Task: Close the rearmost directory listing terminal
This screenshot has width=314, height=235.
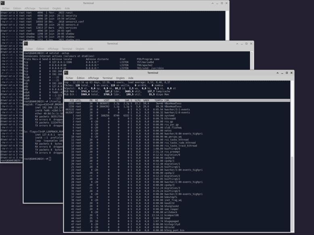Action: [x=226, y=3]
